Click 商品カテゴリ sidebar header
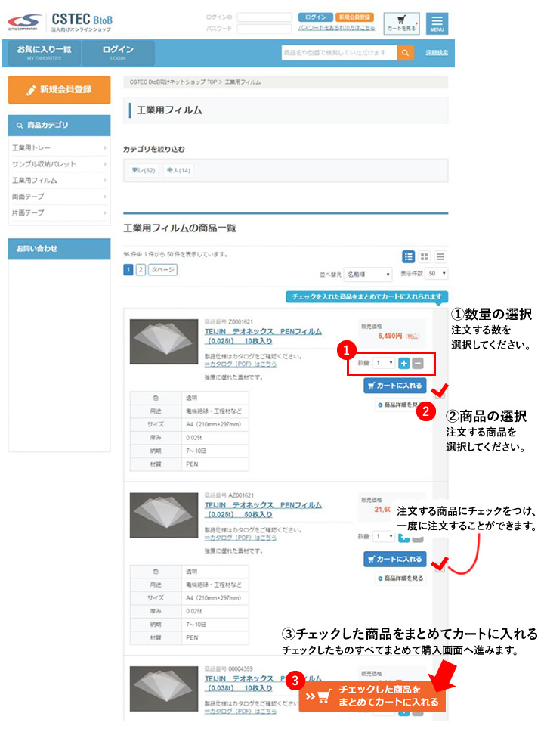 (x=59, y=125)
